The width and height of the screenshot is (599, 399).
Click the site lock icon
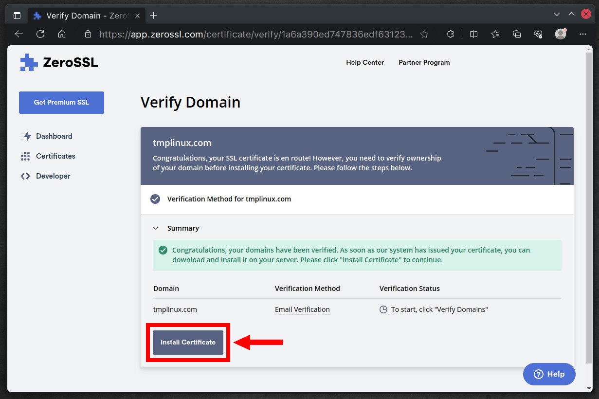pyautogui.click(x=88, y=34)
